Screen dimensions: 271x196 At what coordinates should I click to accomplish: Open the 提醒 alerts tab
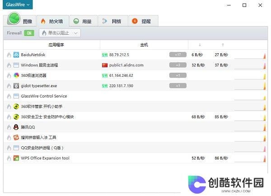point(143,21)
